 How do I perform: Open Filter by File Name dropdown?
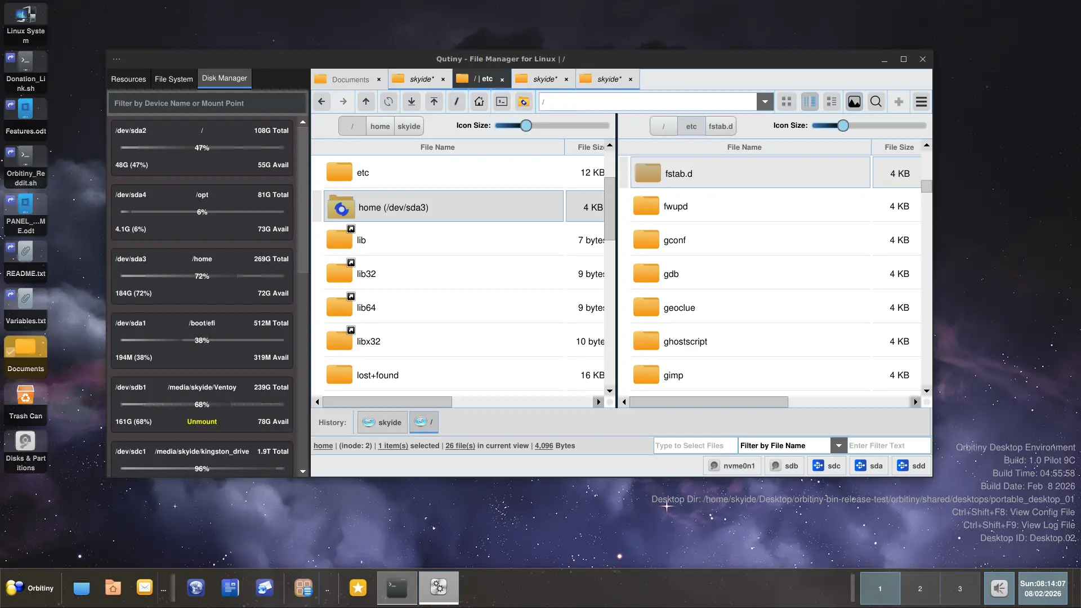pos(838,445)
